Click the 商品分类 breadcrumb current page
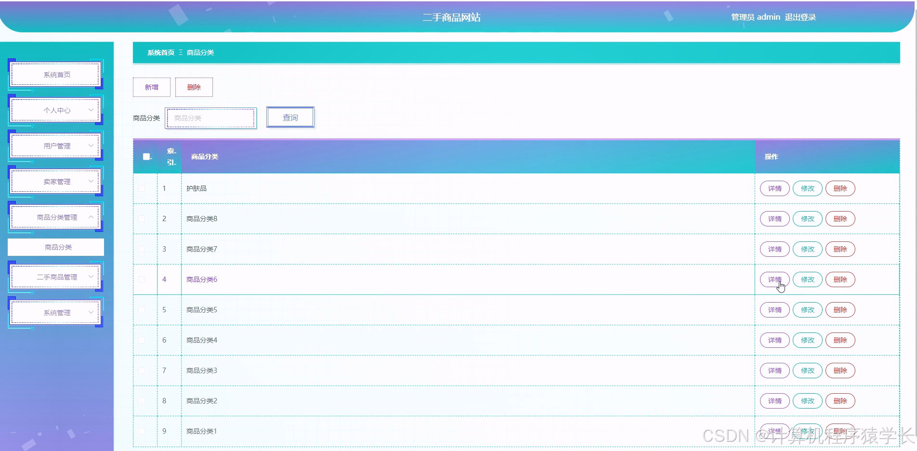This screenshot has width=917, height=451. pyautogui.click(x=200, y=53)
